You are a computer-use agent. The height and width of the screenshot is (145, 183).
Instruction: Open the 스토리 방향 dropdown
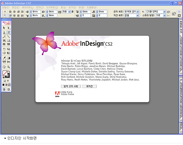164,15
